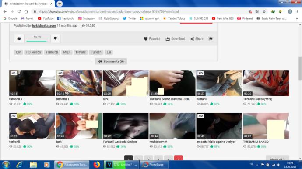Expand the hidden bookmarks overflow chevron

297,19
